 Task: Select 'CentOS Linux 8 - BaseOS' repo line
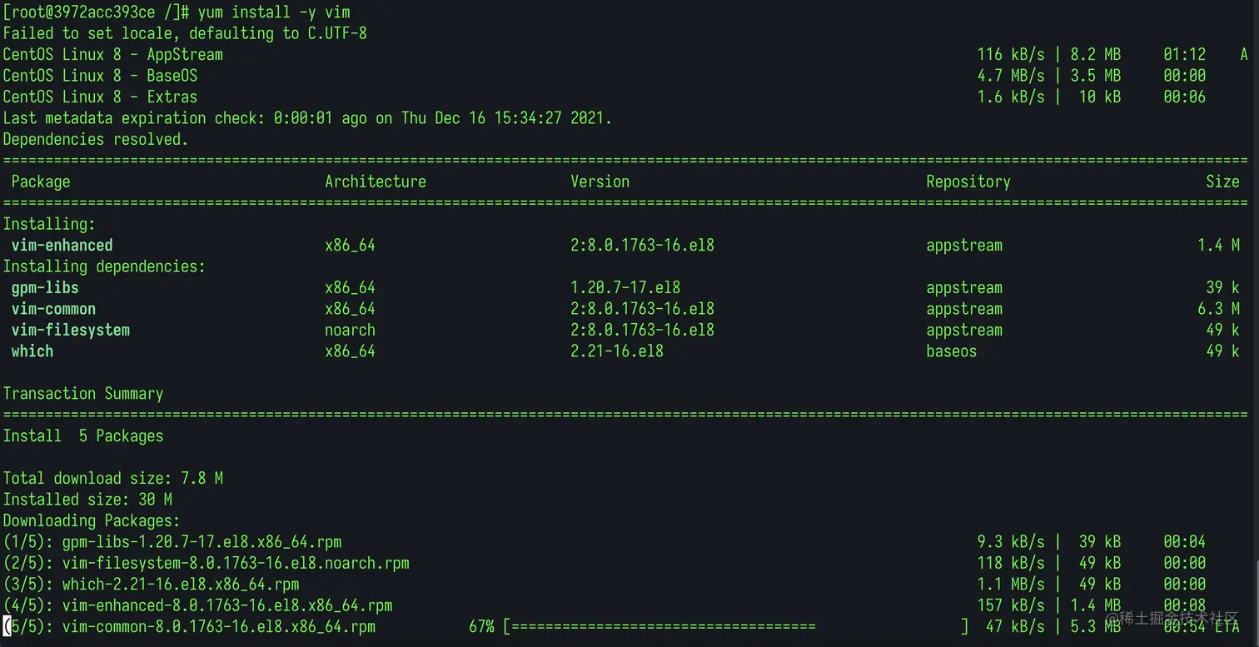pos(100,76)
